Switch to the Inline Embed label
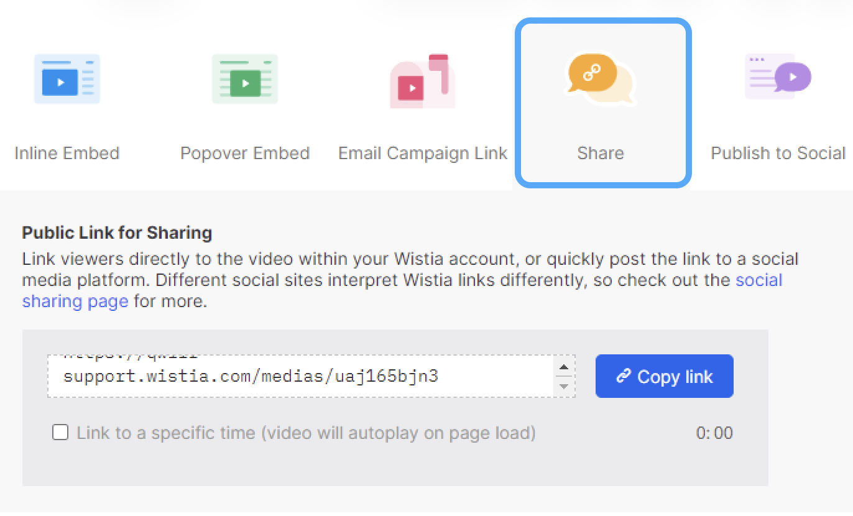 pos(67,153)
